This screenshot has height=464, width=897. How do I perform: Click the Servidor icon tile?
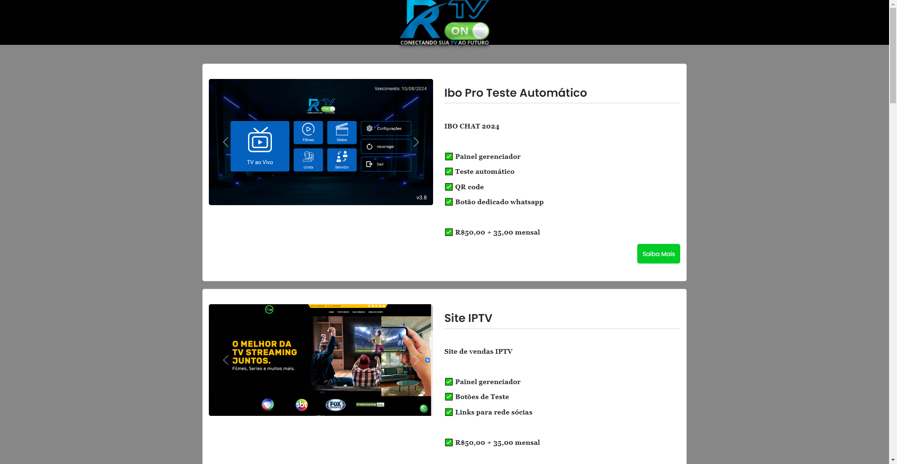click(x=342, y=157)
